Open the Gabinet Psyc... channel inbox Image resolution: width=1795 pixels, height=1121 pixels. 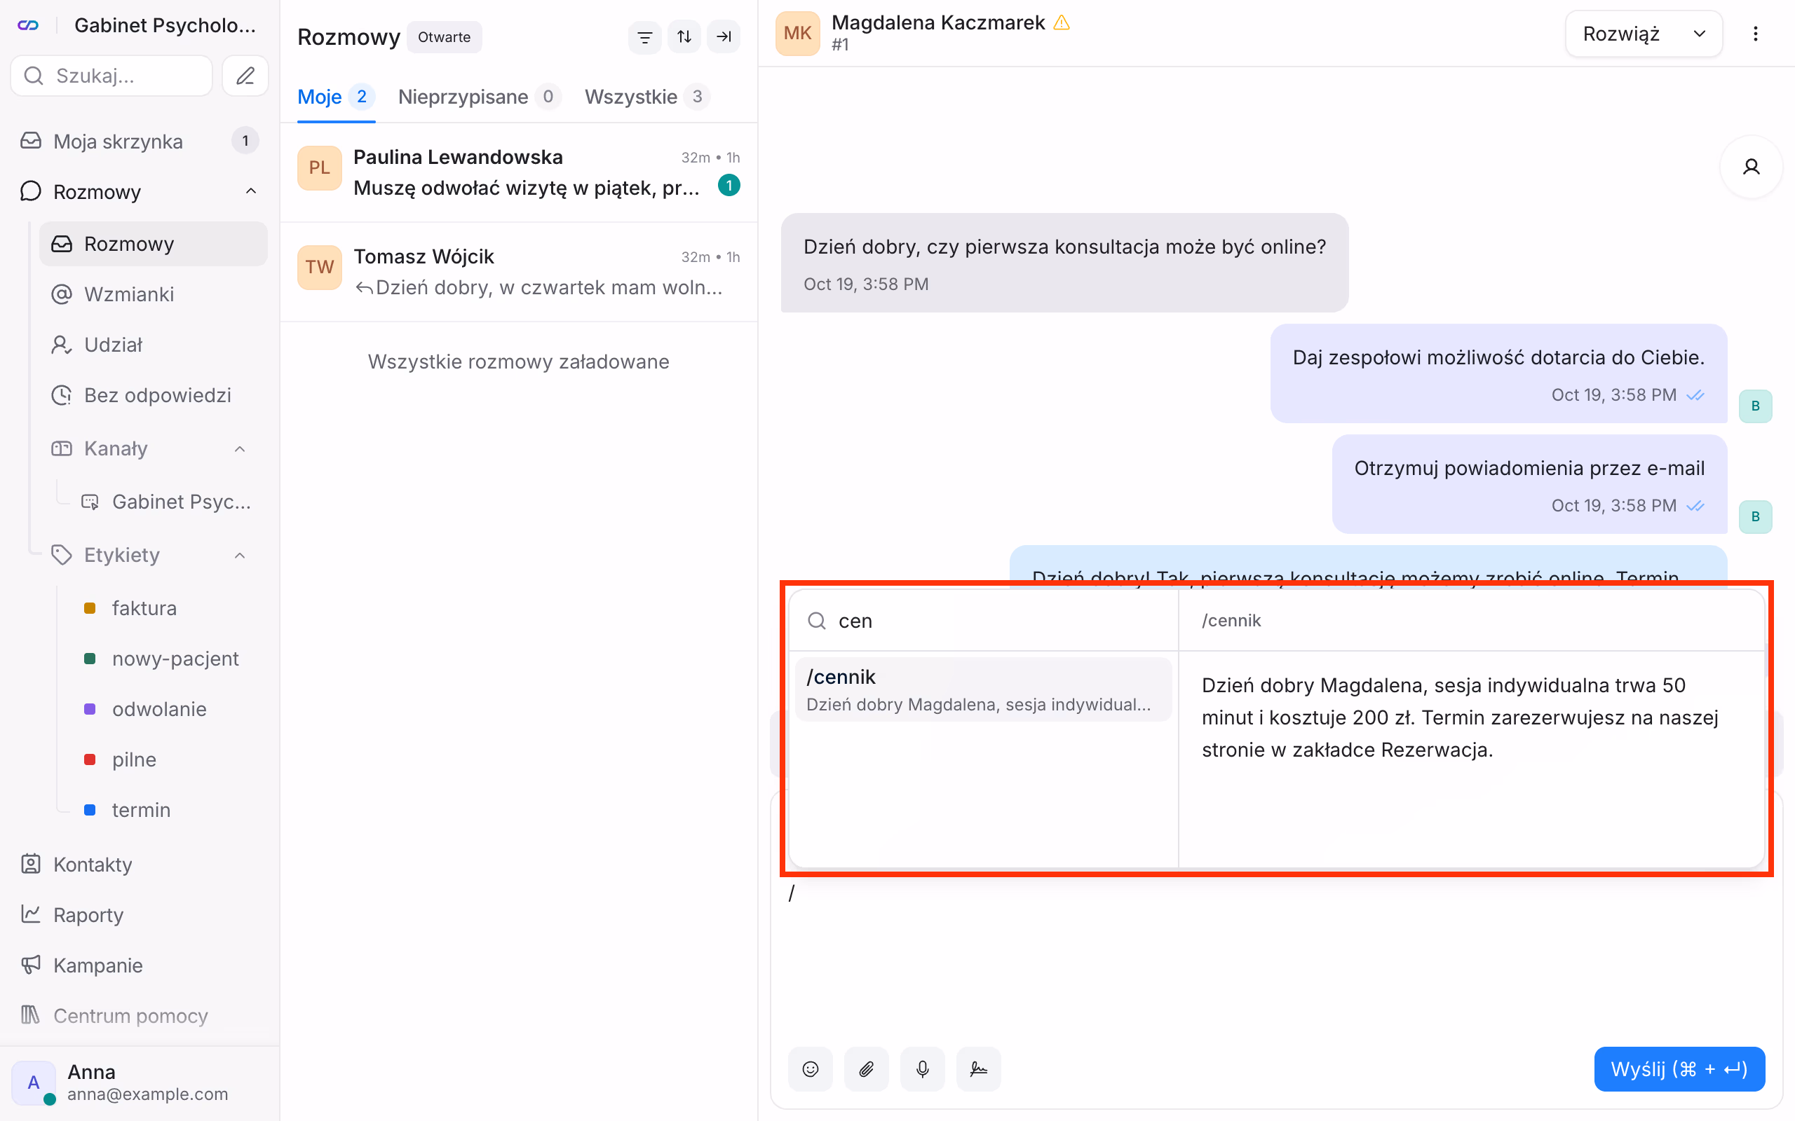[x=167, y=502]
